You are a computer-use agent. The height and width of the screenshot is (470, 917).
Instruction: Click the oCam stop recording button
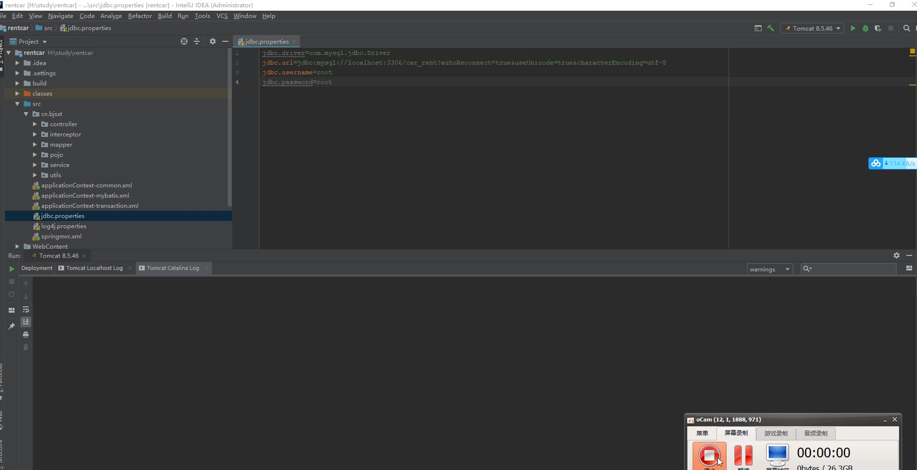click(x=709, y=455)
